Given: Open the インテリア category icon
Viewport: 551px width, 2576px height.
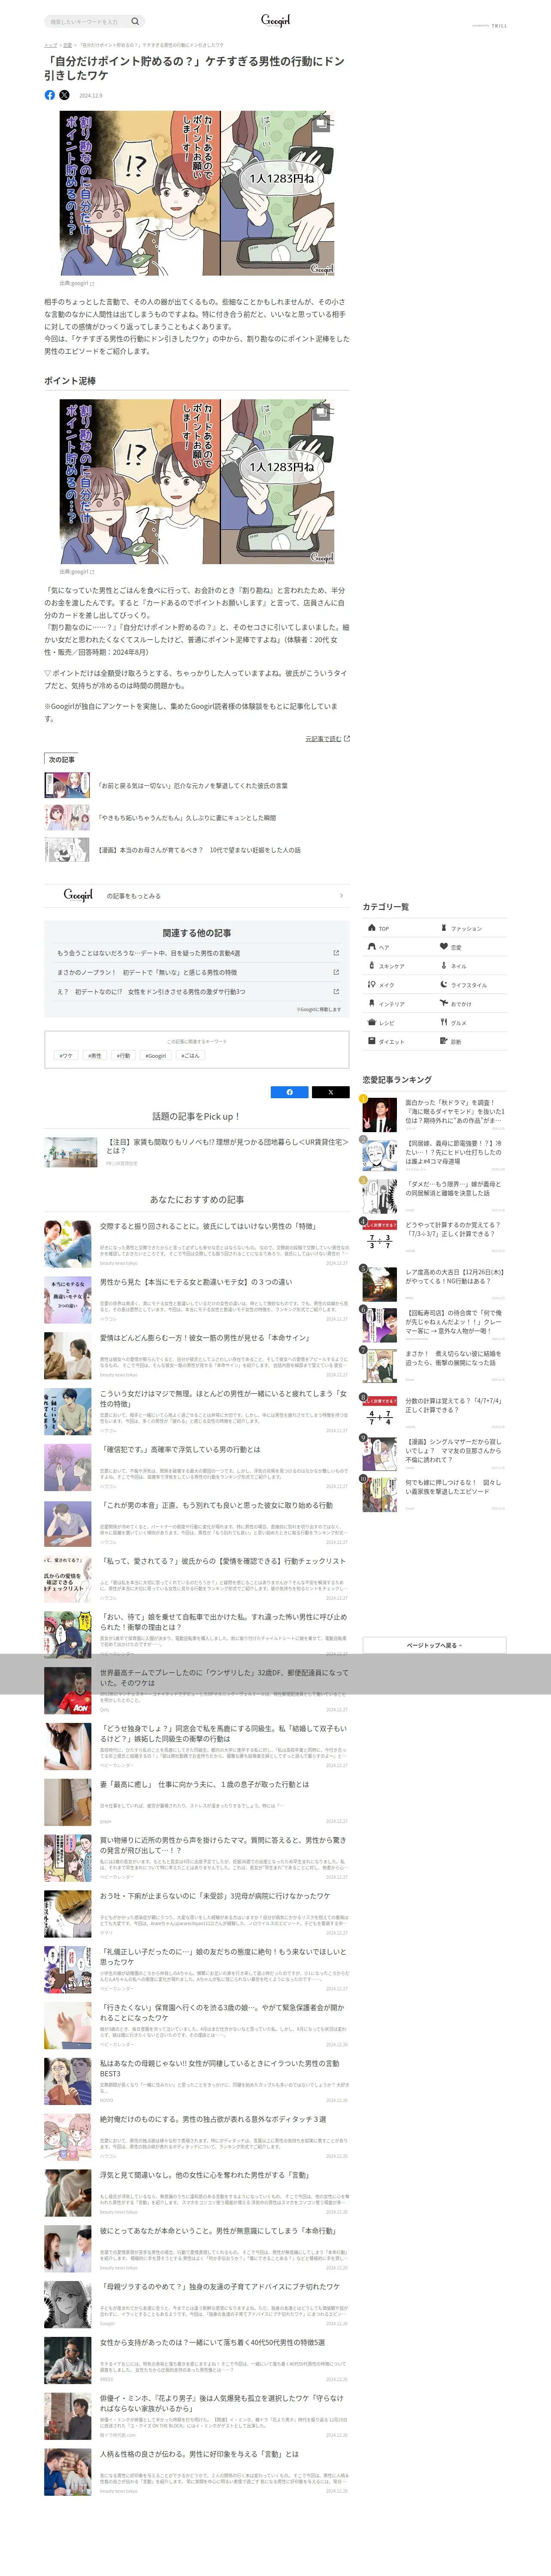Looking at the screenshot, I should point(372,1003).
